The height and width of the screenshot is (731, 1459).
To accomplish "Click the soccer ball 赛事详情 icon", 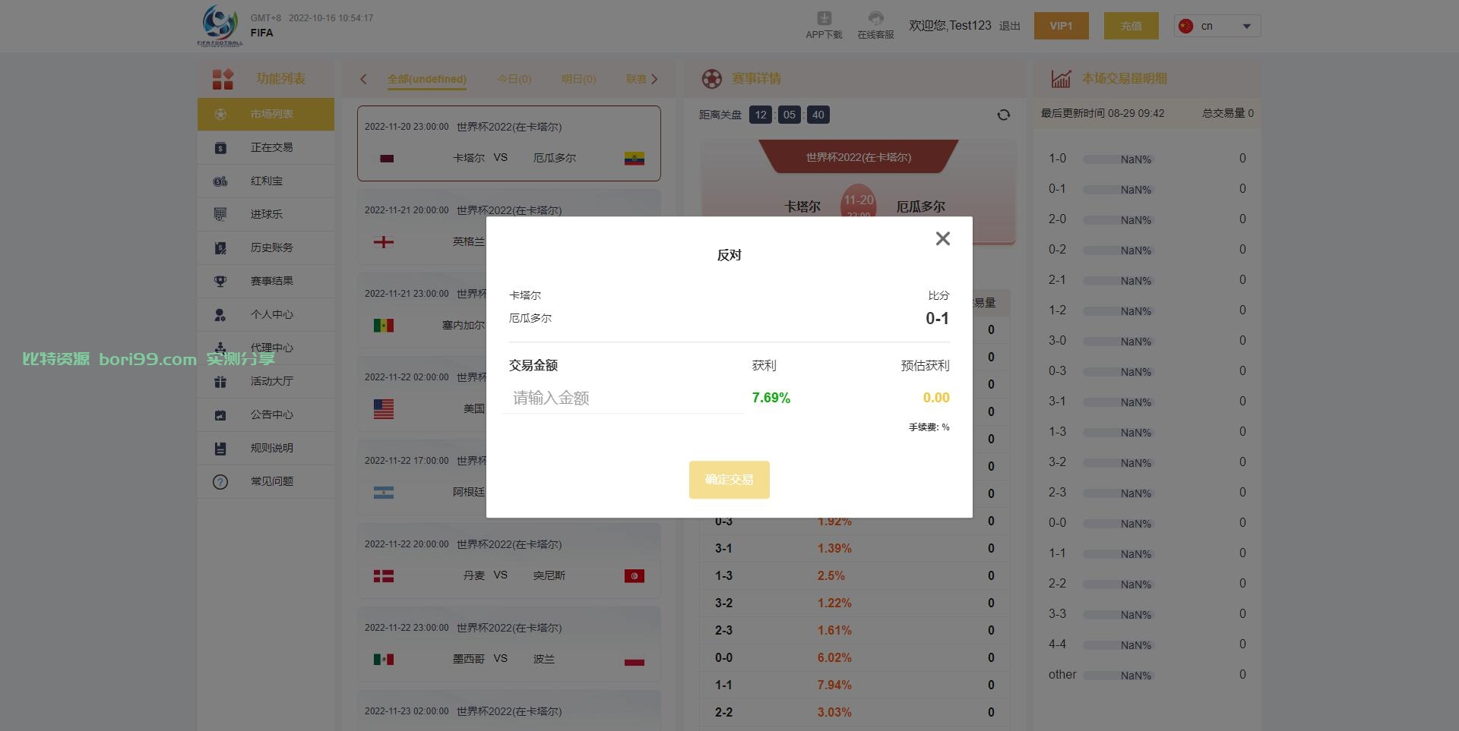I will [712, 79].
